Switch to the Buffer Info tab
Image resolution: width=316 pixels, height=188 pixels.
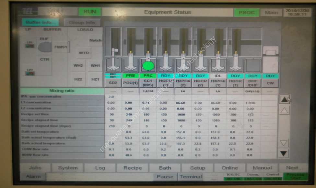(x=40, y=23)
